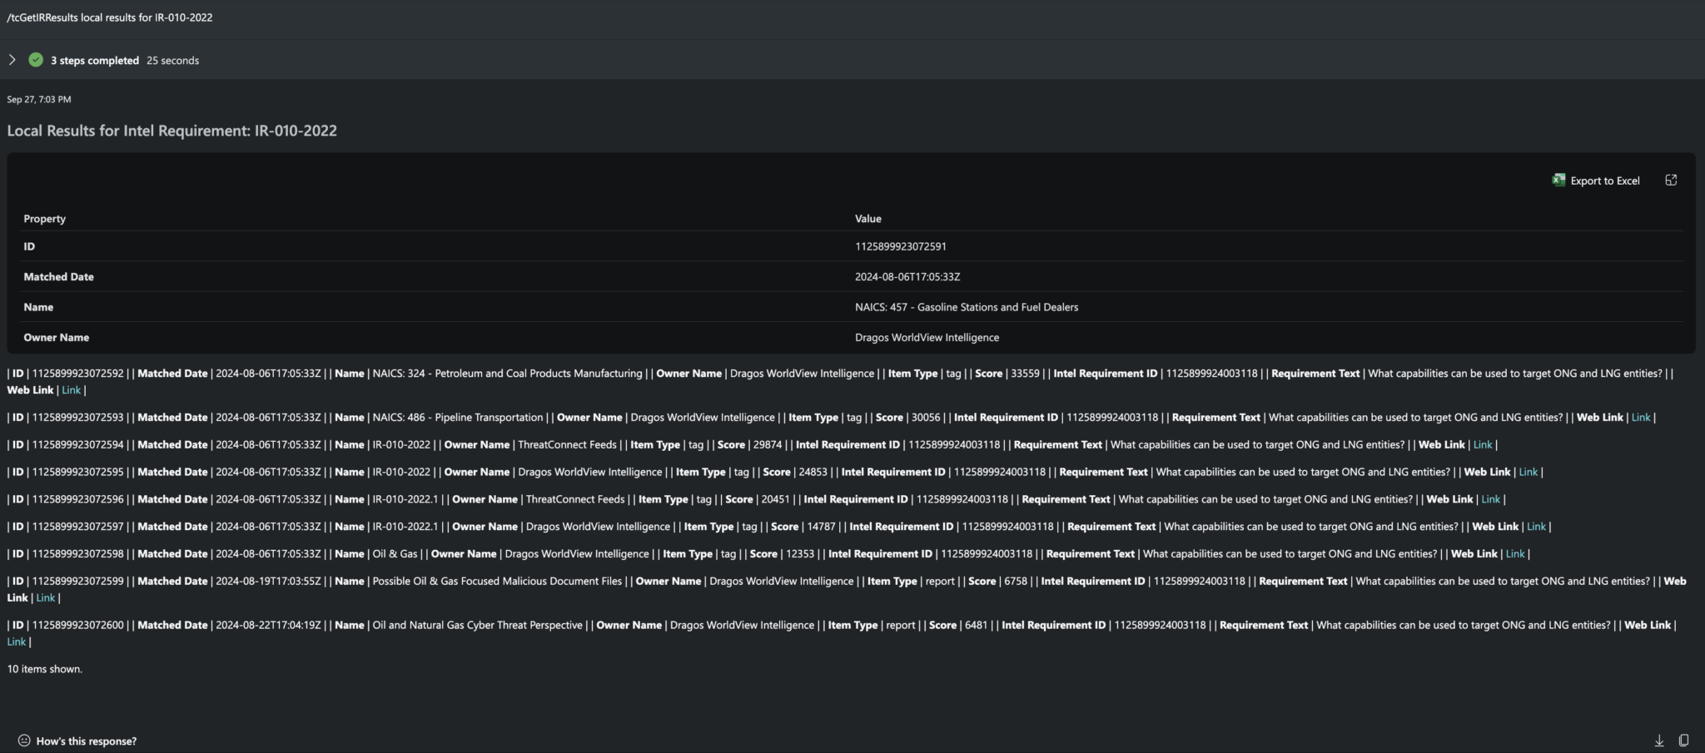Click the smiley feedback icon
The image size is (1705, 753).
24,741
